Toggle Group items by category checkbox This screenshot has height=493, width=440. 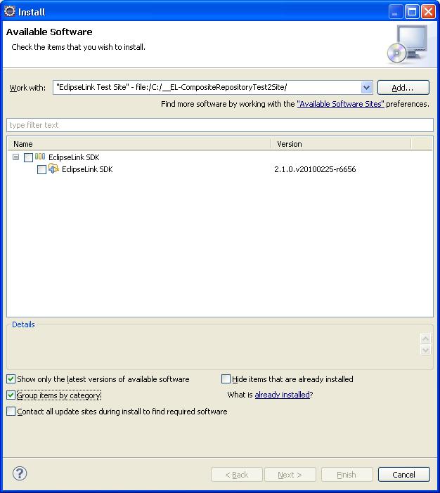click(x=11, y=395)
